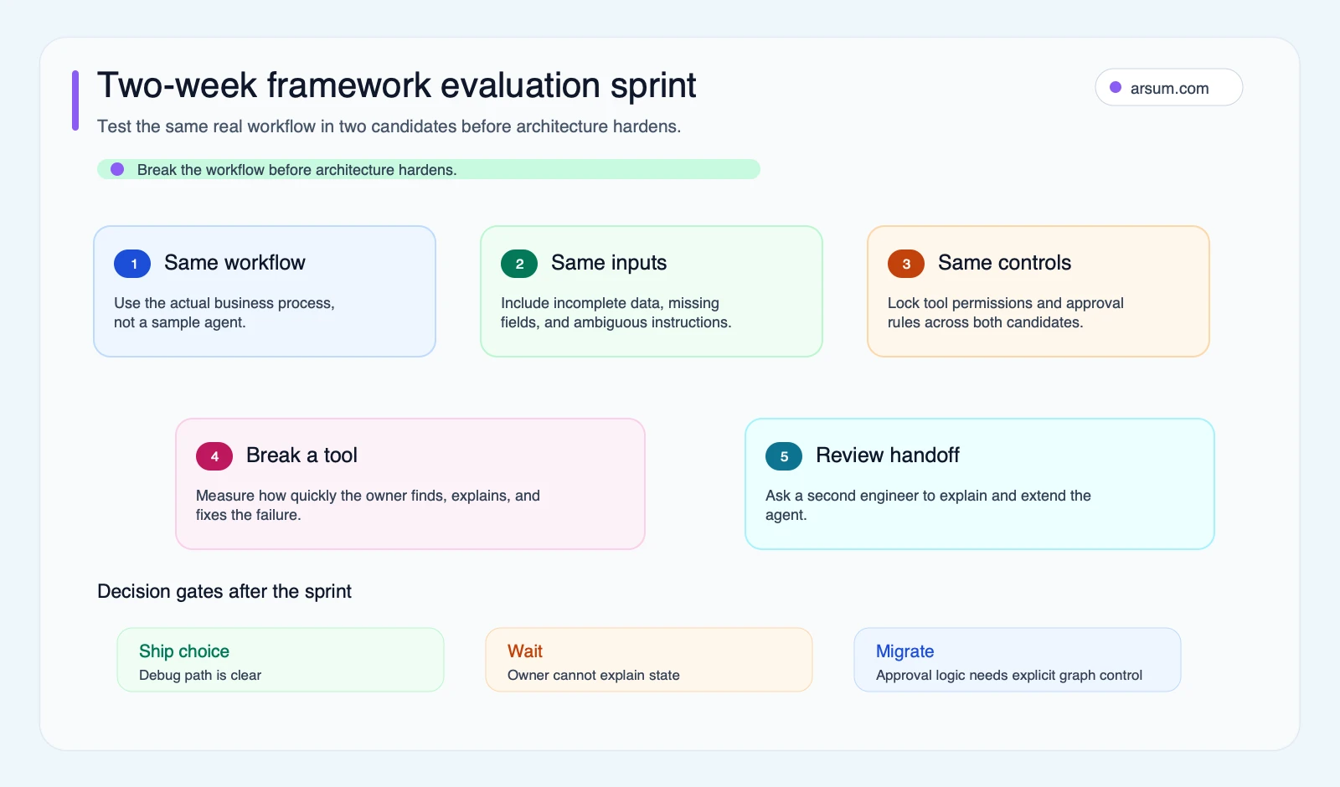The width and height of the screenshot is (1340, 787).
Task: Click the subtitle Test the same real workflow
Action: [x=389, y=126]
